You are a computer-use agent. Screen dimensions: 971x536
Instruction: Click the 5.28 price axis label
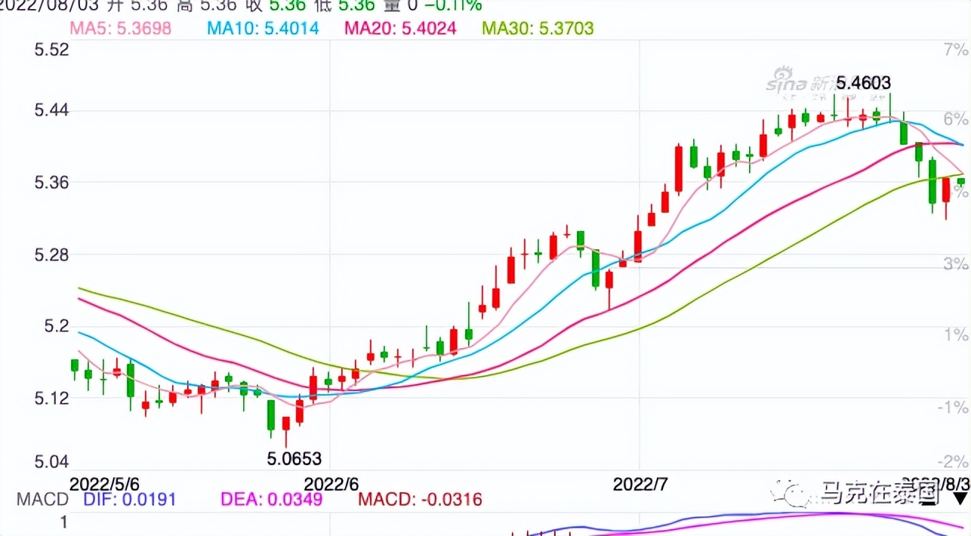(51, 254)
